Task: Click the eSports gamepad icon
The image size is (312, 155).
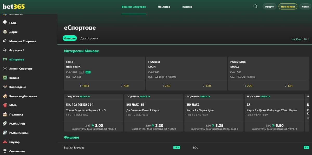Action: (5, 59)
